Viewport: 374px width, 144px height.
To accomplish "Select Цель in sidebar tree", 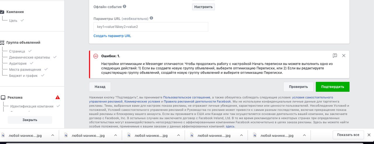I will (x=13, y=21).
